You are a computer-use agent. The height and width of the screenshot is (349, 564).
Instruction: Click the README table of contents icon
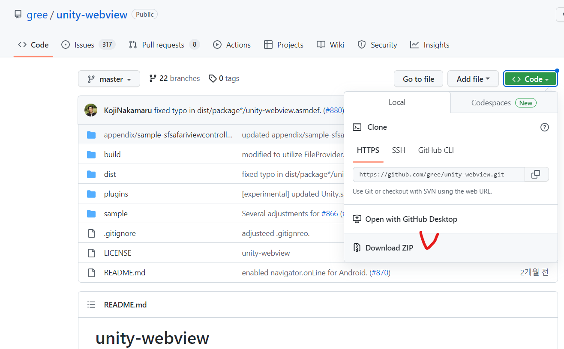91,305
